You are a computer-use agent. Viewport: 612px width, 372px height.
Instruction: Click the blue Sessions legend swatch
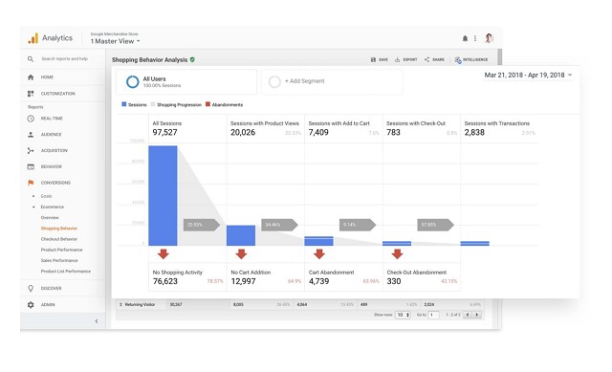click(124, 104)
